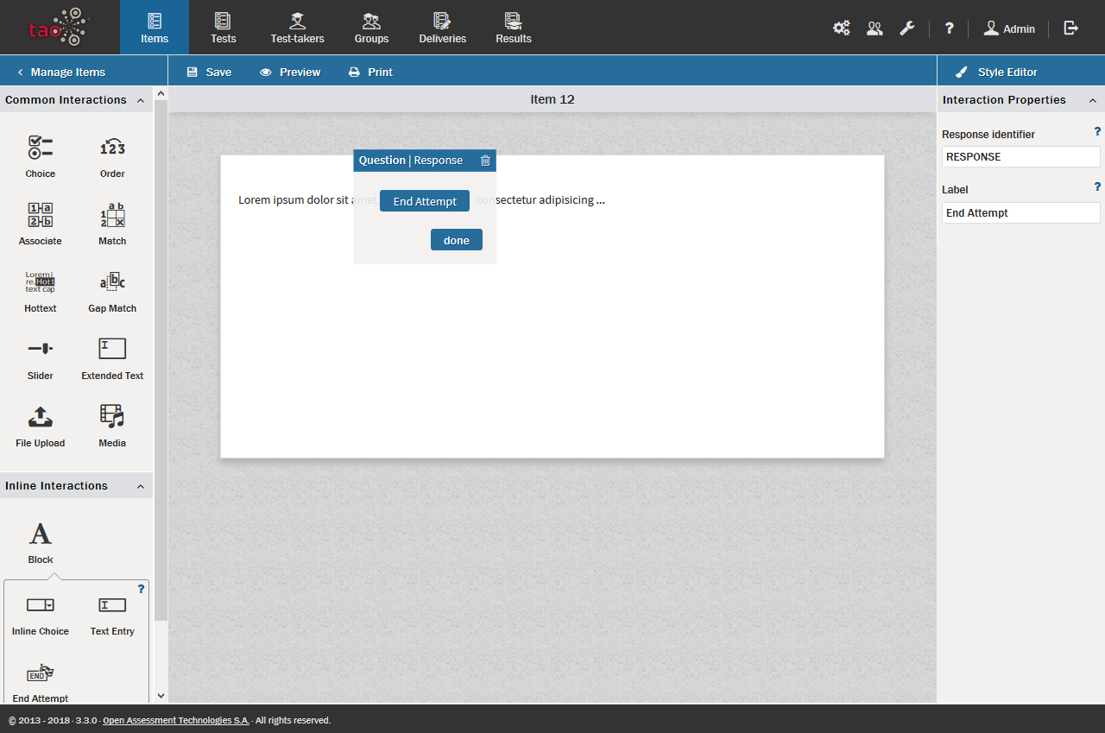Delete interaction using trash icon

pos(485,161)
